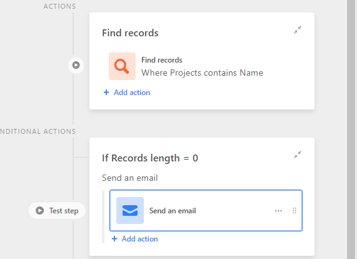Collapse the If Records length card
357x259 pixels.
pyautogui.click(x=298, y=155)
